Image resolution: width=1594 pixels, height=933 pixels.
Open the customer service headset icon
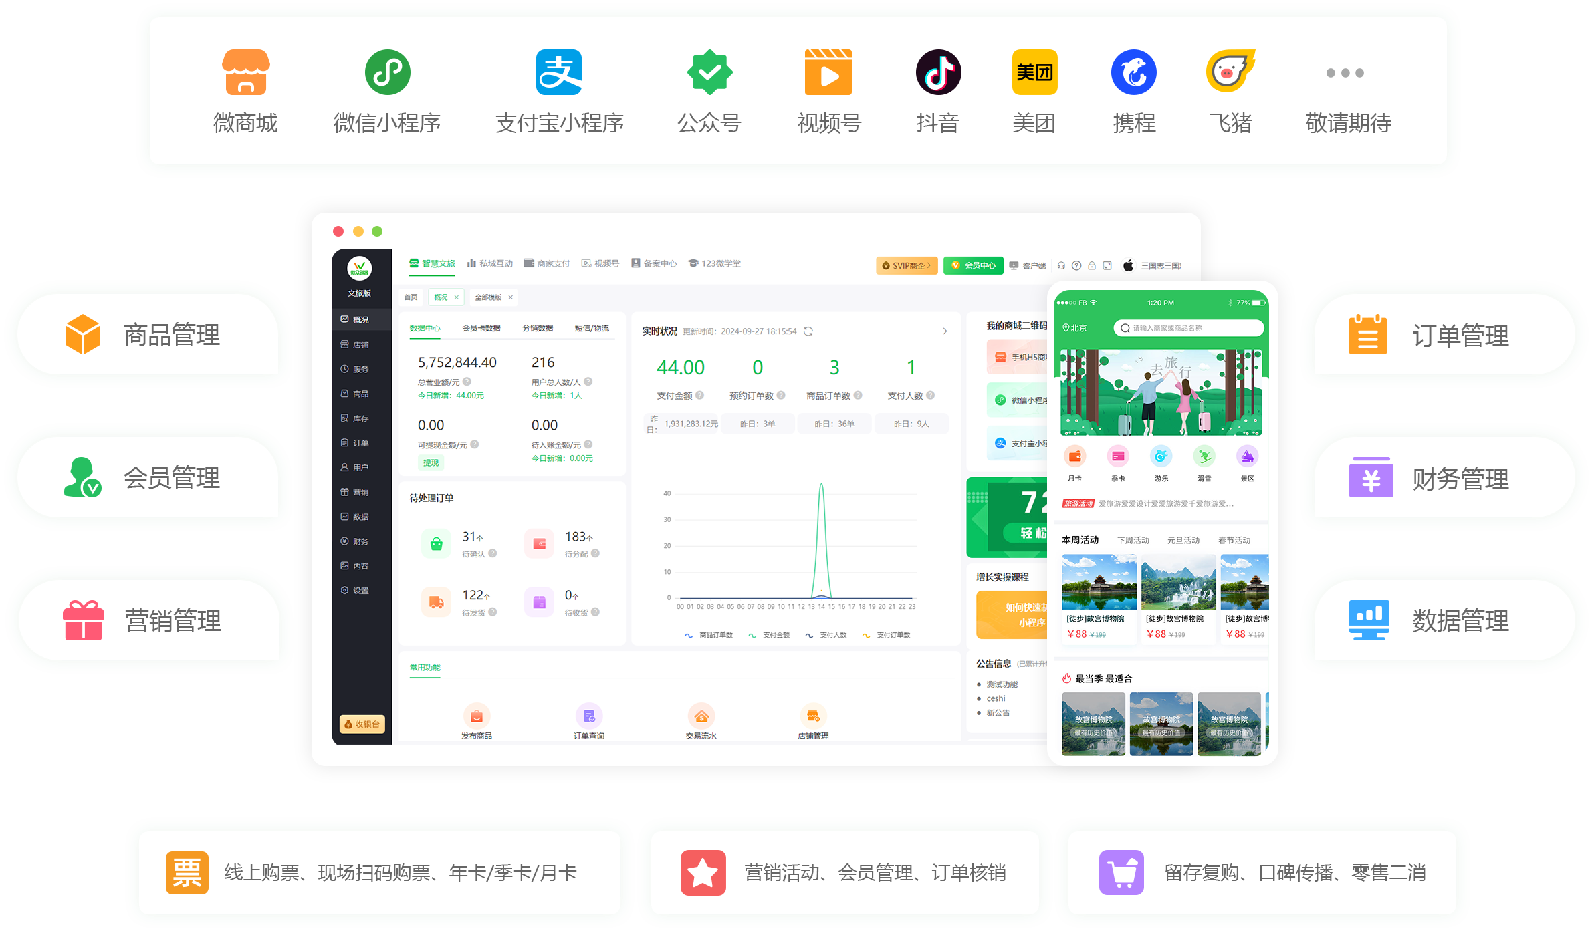click(x=1061, y=265)
